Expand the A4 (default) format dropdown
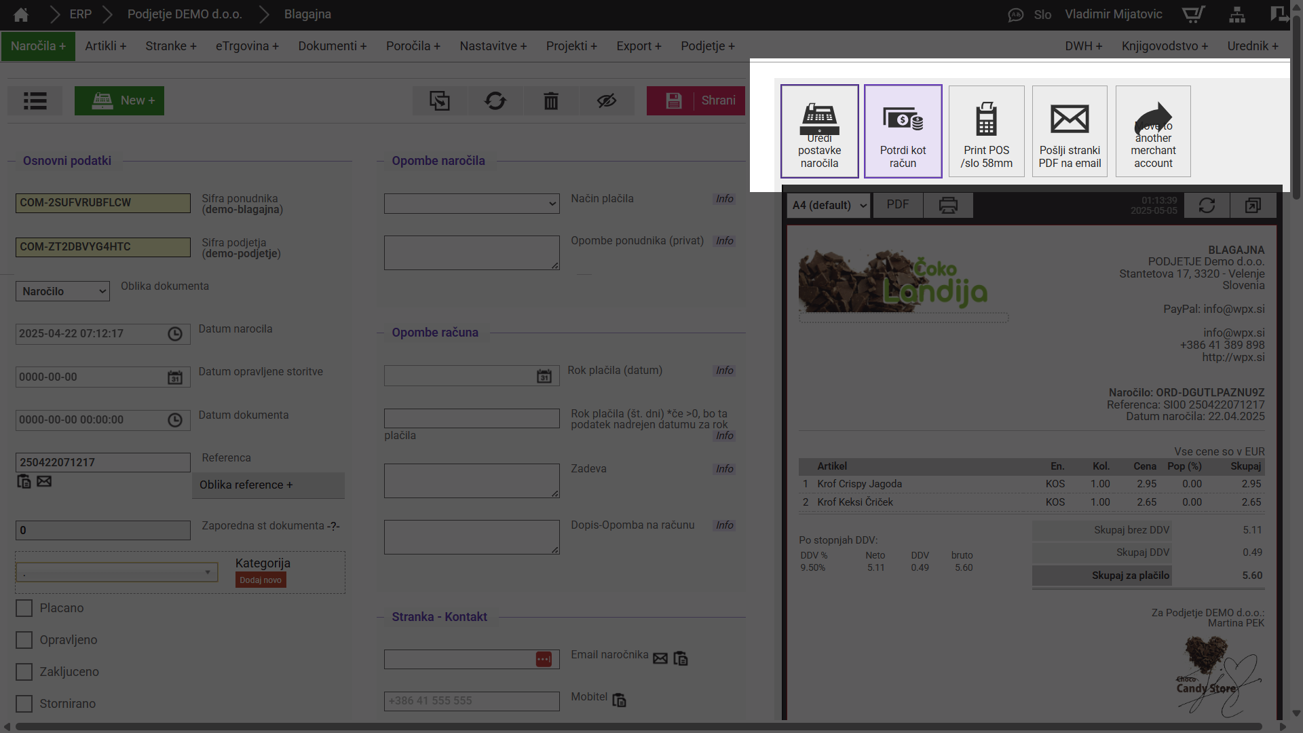The image size is (1303, 733). (x=829, y=205)
